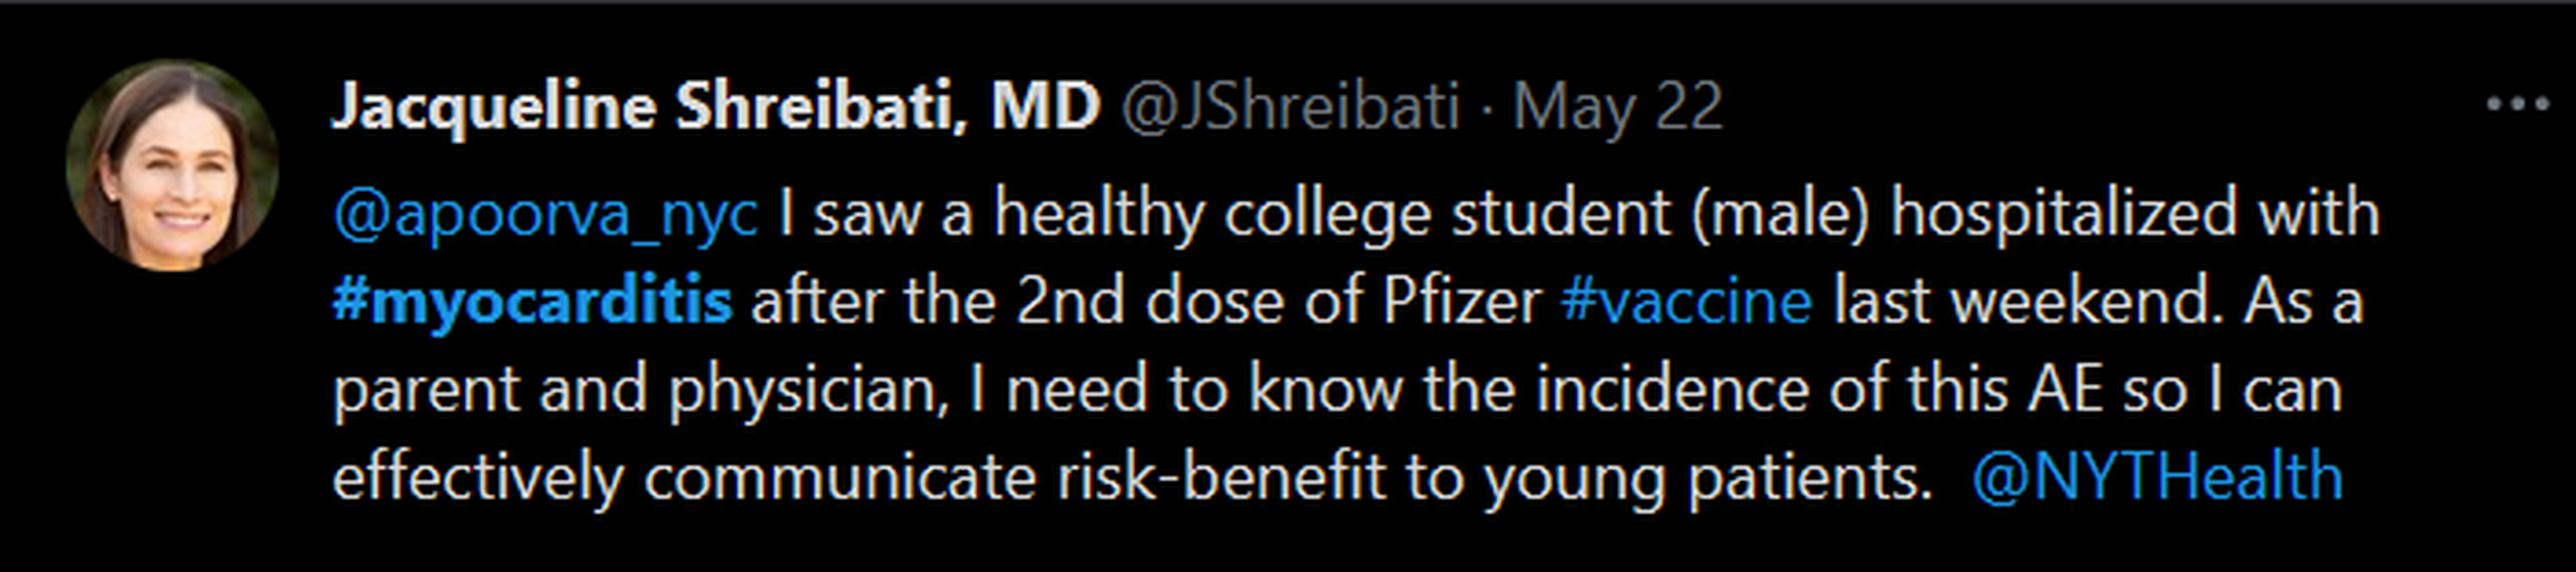Click the word "hospitalized" in the tweet

pos(2062,214)
